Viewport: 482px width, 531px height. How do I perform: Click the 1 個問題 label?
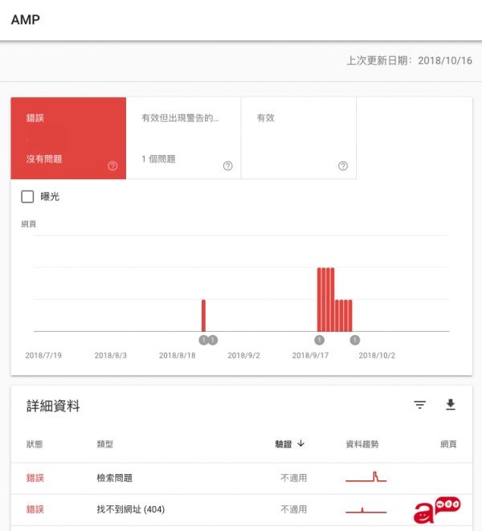pyautogui.click(x=158, y=159)
